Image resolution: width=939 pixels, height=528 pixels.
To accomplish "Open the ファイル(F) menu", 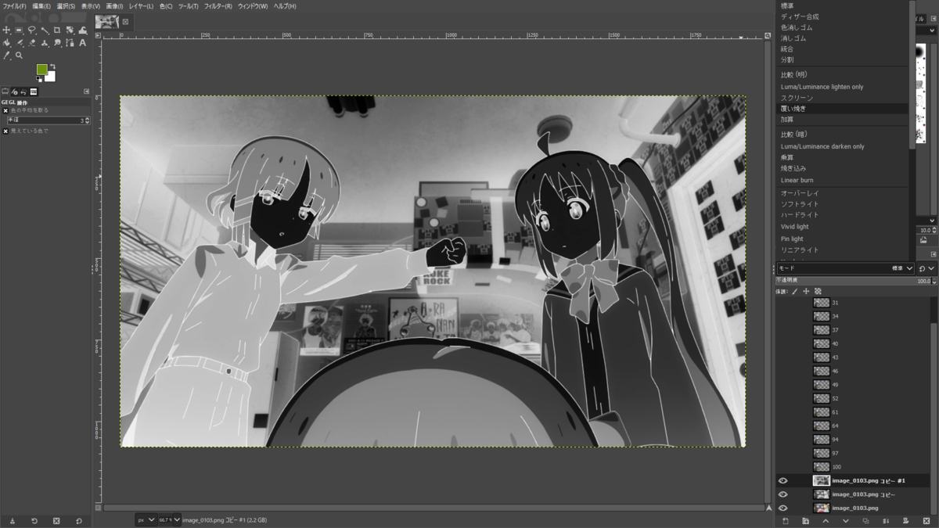I will (x=14, y=5).
